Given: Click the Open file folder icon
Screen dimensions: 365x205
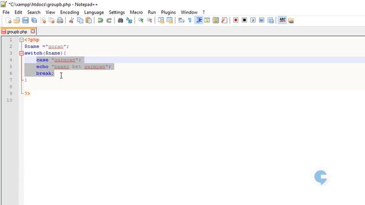Looking at the screenshot, I should click(x=17, y=20).
